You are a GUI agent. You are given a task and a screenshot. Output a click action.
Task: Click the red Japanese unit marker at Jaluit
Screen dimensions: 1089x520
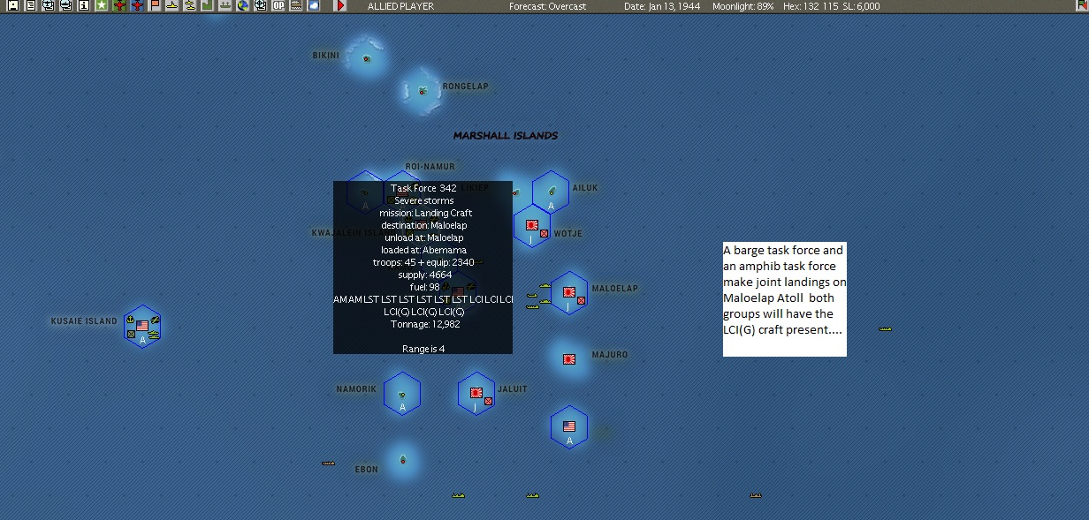489,401
